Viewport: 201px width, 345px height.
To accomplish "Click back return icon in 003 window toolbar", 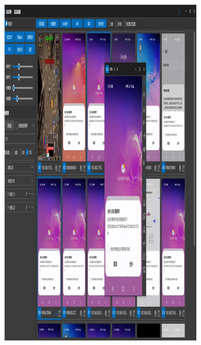I will [144, 243].
